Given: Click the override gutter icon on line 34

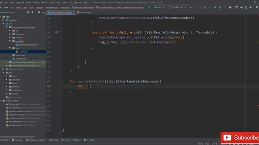Looking at the screenshot, I should pos(57,32).
